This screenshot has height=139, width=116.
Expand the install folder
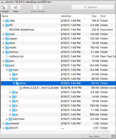tap(4, 48)
